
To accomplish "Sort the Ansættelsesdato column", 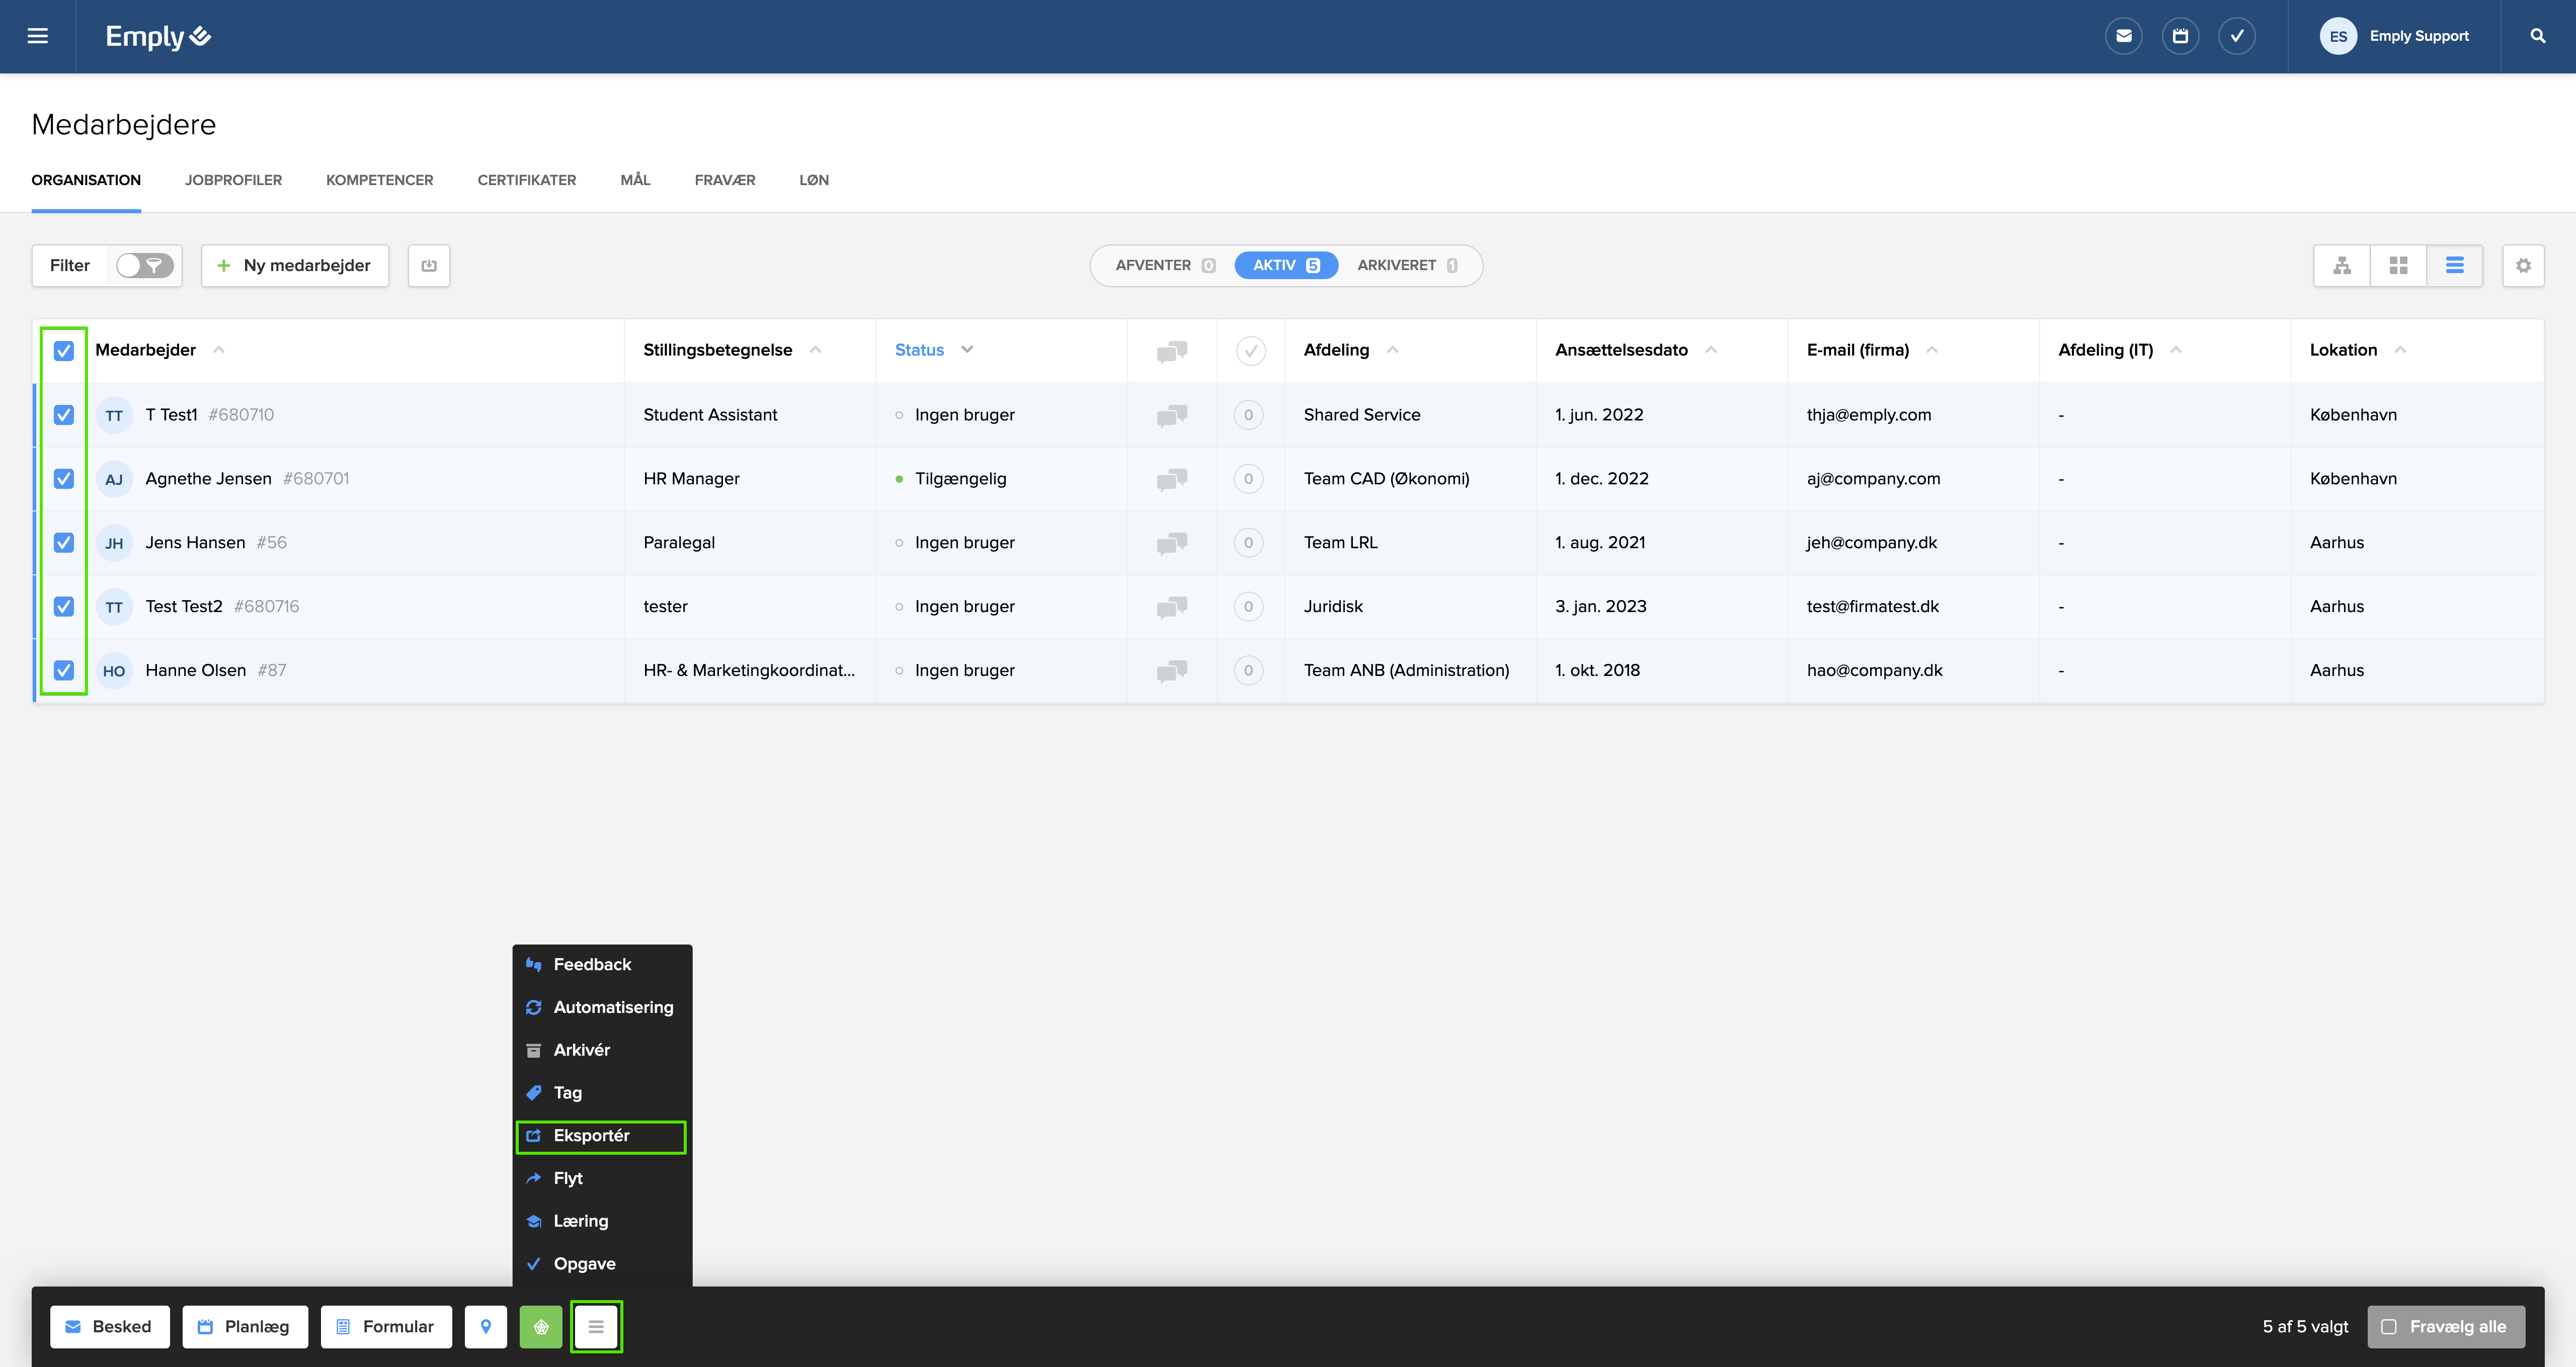I will coord(1711,349).
